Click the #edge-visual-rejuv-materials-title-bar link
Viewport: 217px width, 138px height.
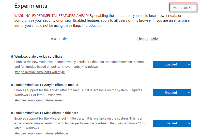pos(41,133)
